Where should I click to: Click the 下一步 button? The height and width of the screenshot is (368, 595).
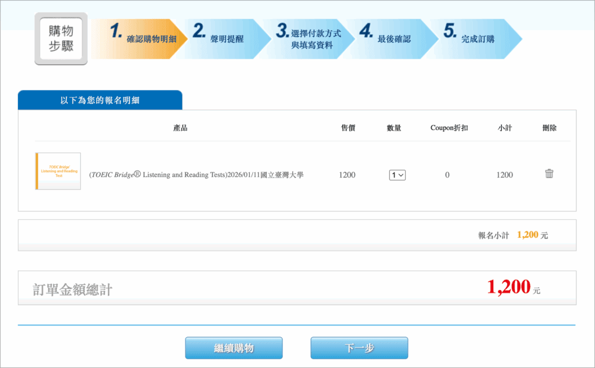(x=359, y=348)
